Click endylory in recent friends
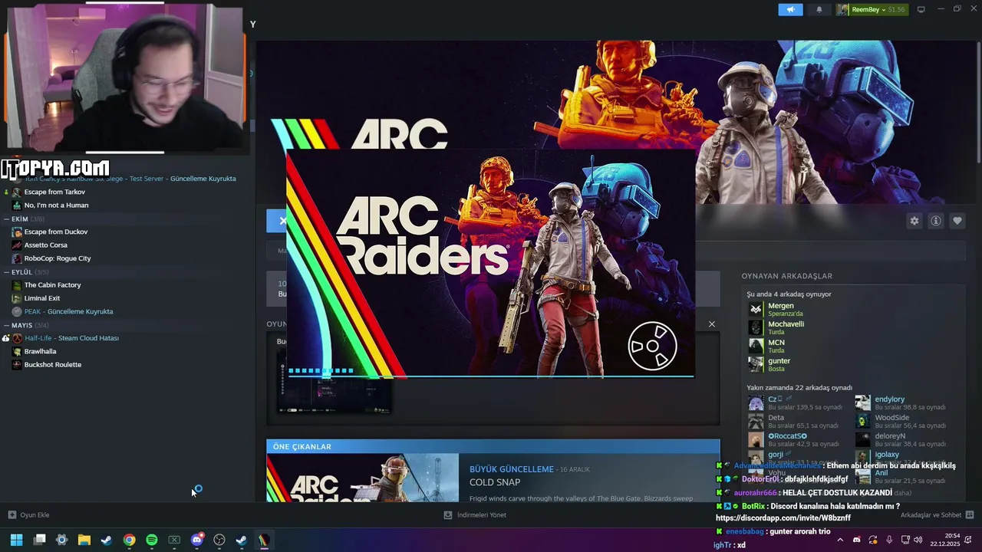The width and height of the screenshot is (982, 552). pyautogui.click(x=890, y=399)
